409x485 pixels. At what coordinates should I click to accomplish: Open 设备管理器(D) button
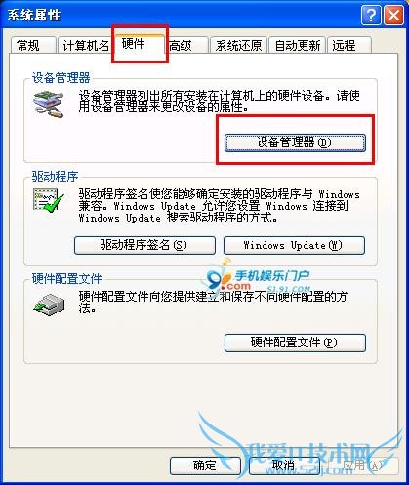[295, 142]
